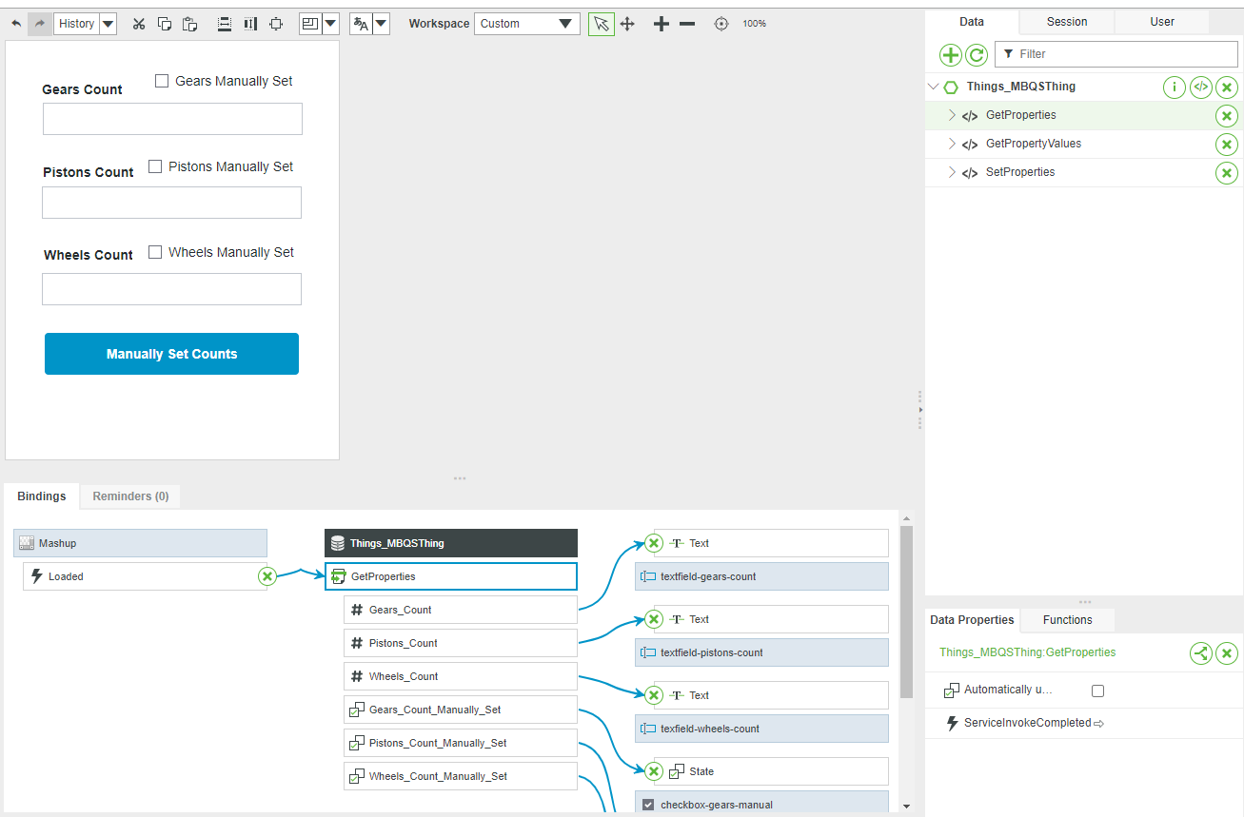The image size is (1244, 817).
Task: Click the Manually Set Counts button
Action: click(x=171, y=353)
